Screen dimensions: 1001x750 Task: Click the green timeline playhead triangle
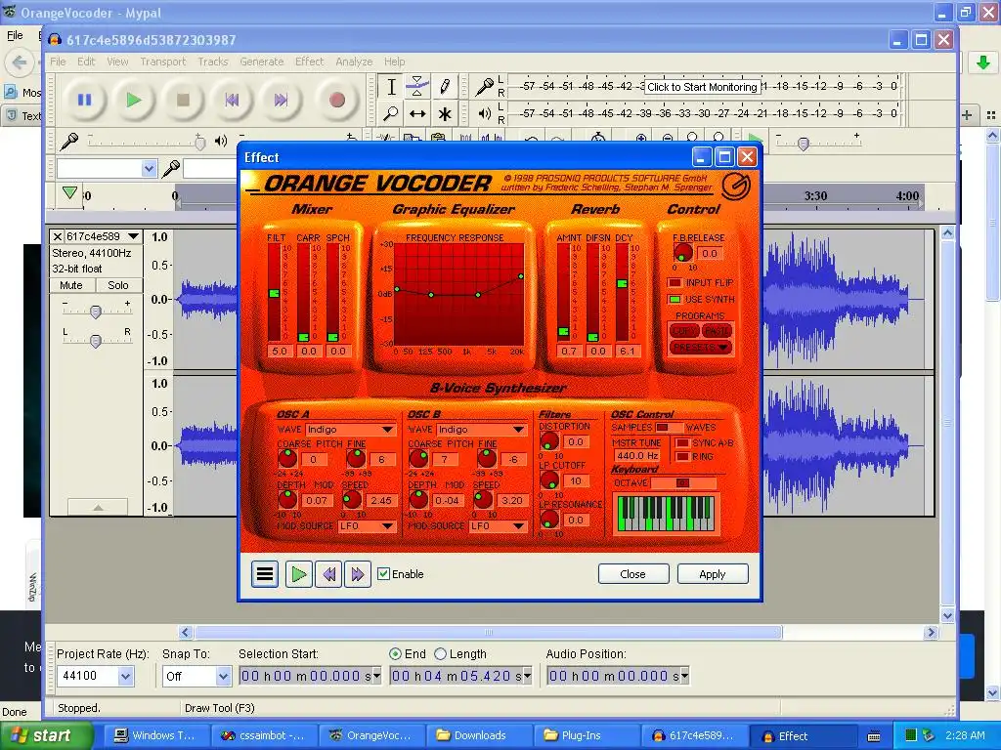pyautogui.click(x=69, y=192)
